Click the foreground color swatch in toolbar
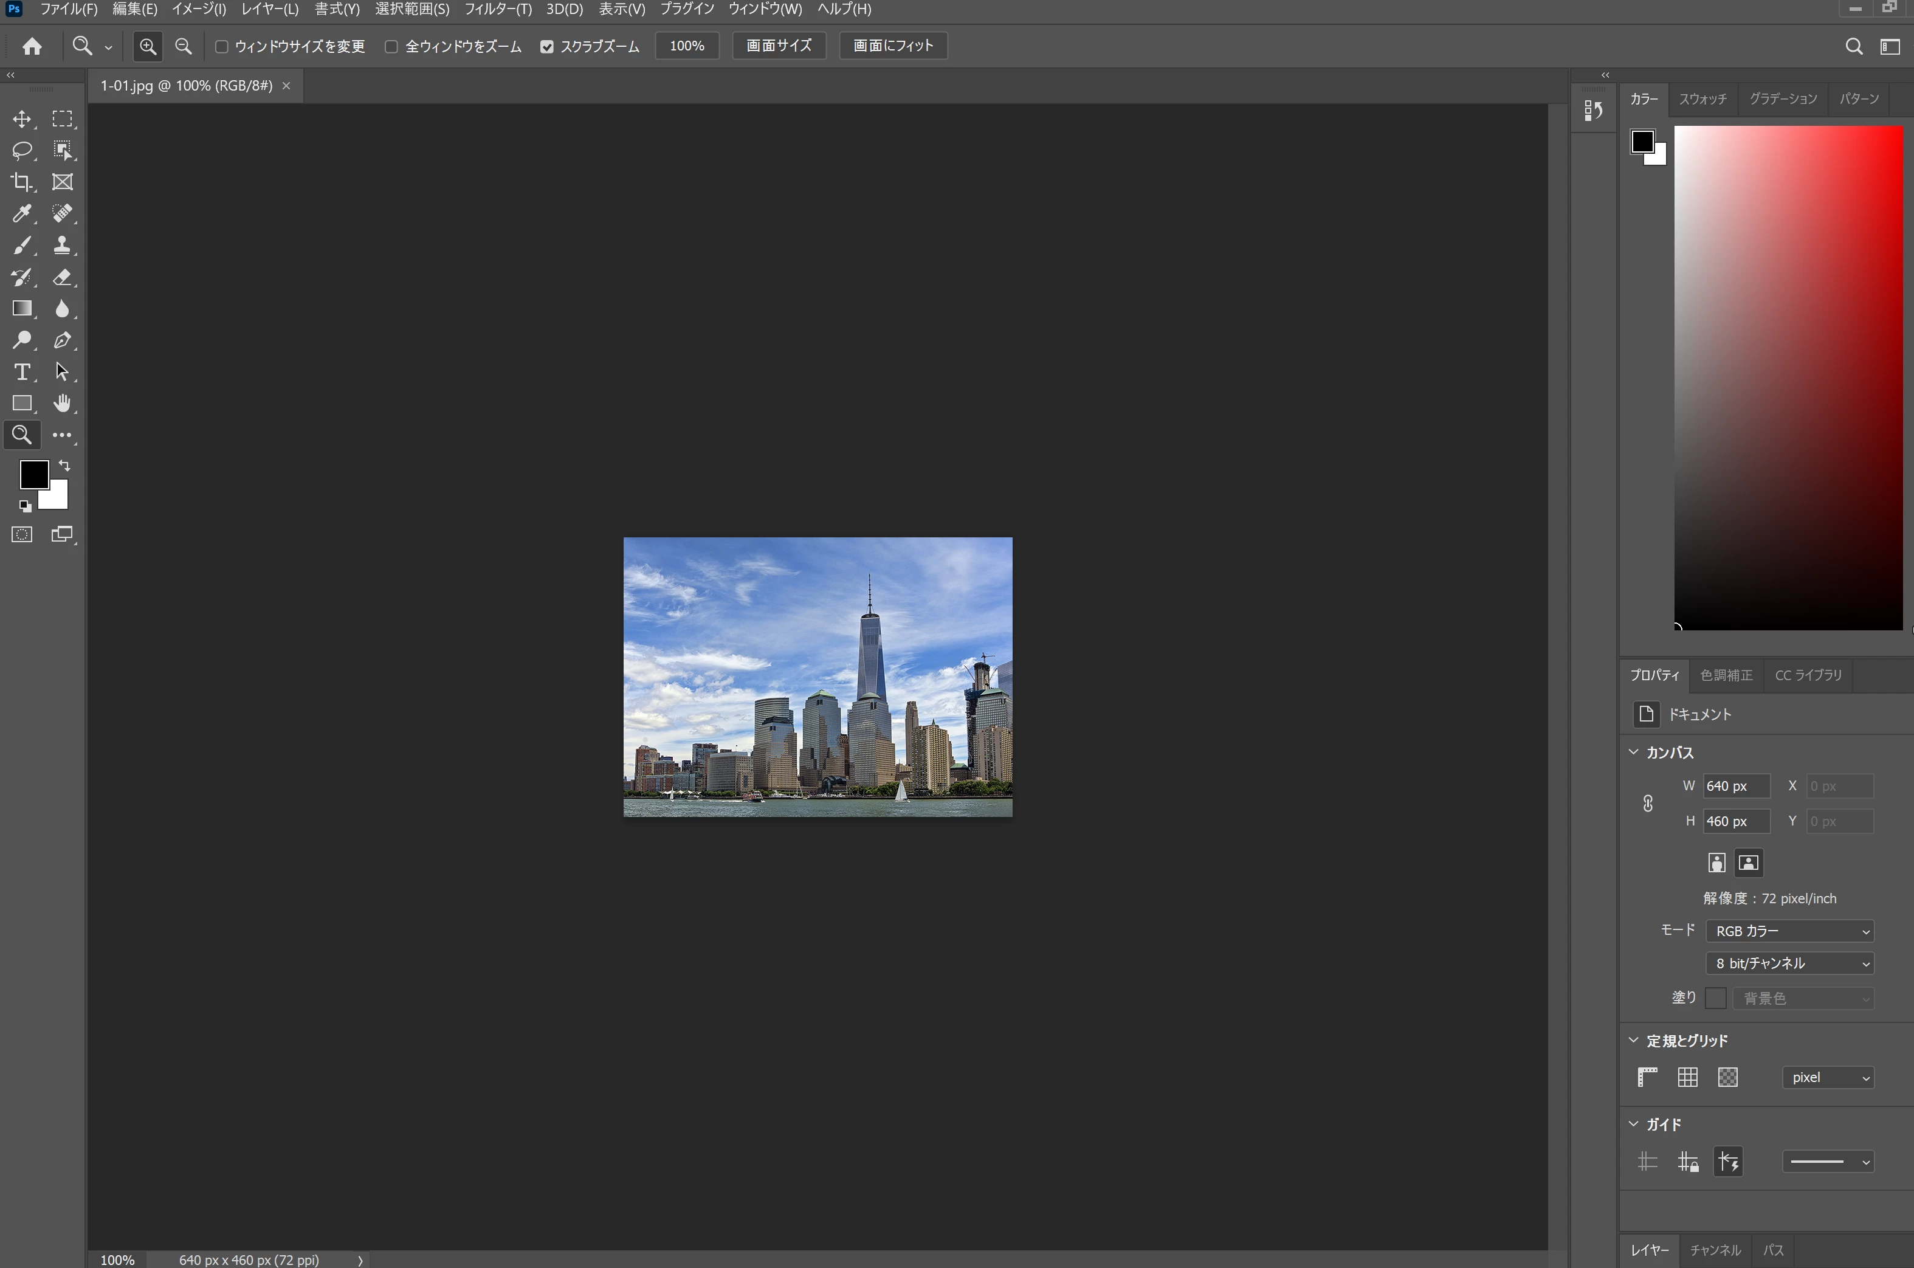 tap(33, 474)
